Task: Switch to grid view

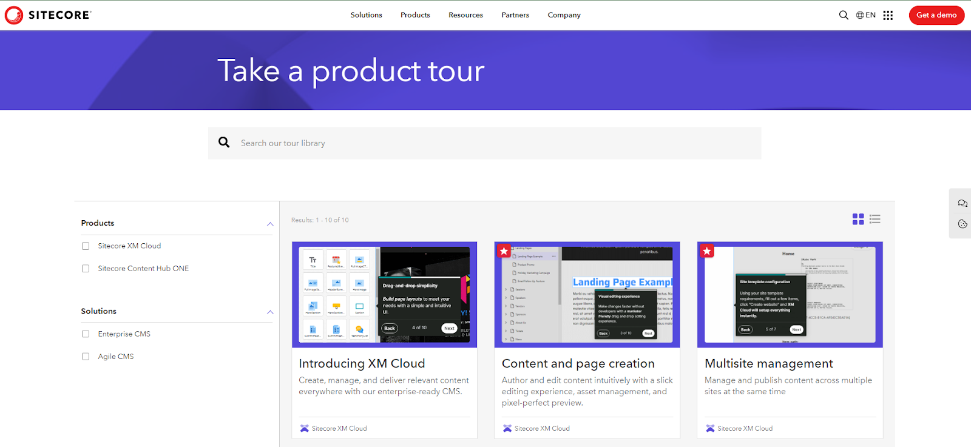Action: tap(858, 219)
